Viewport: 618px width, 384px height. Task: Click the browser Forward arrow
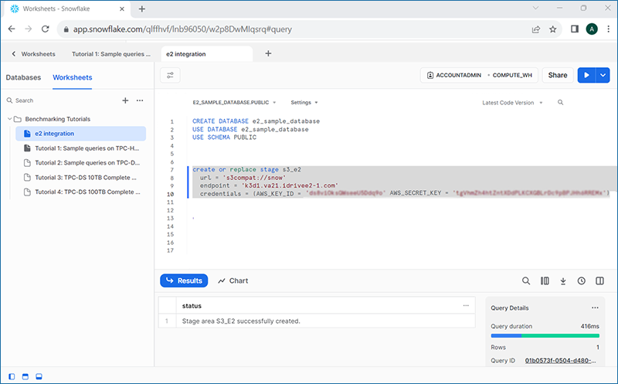coord(28,29)
